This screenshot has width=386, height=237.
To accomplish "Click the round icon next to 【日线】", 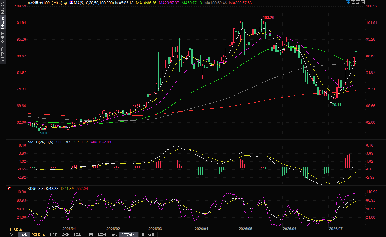I will pyautogui.click(x=66, y=3).
